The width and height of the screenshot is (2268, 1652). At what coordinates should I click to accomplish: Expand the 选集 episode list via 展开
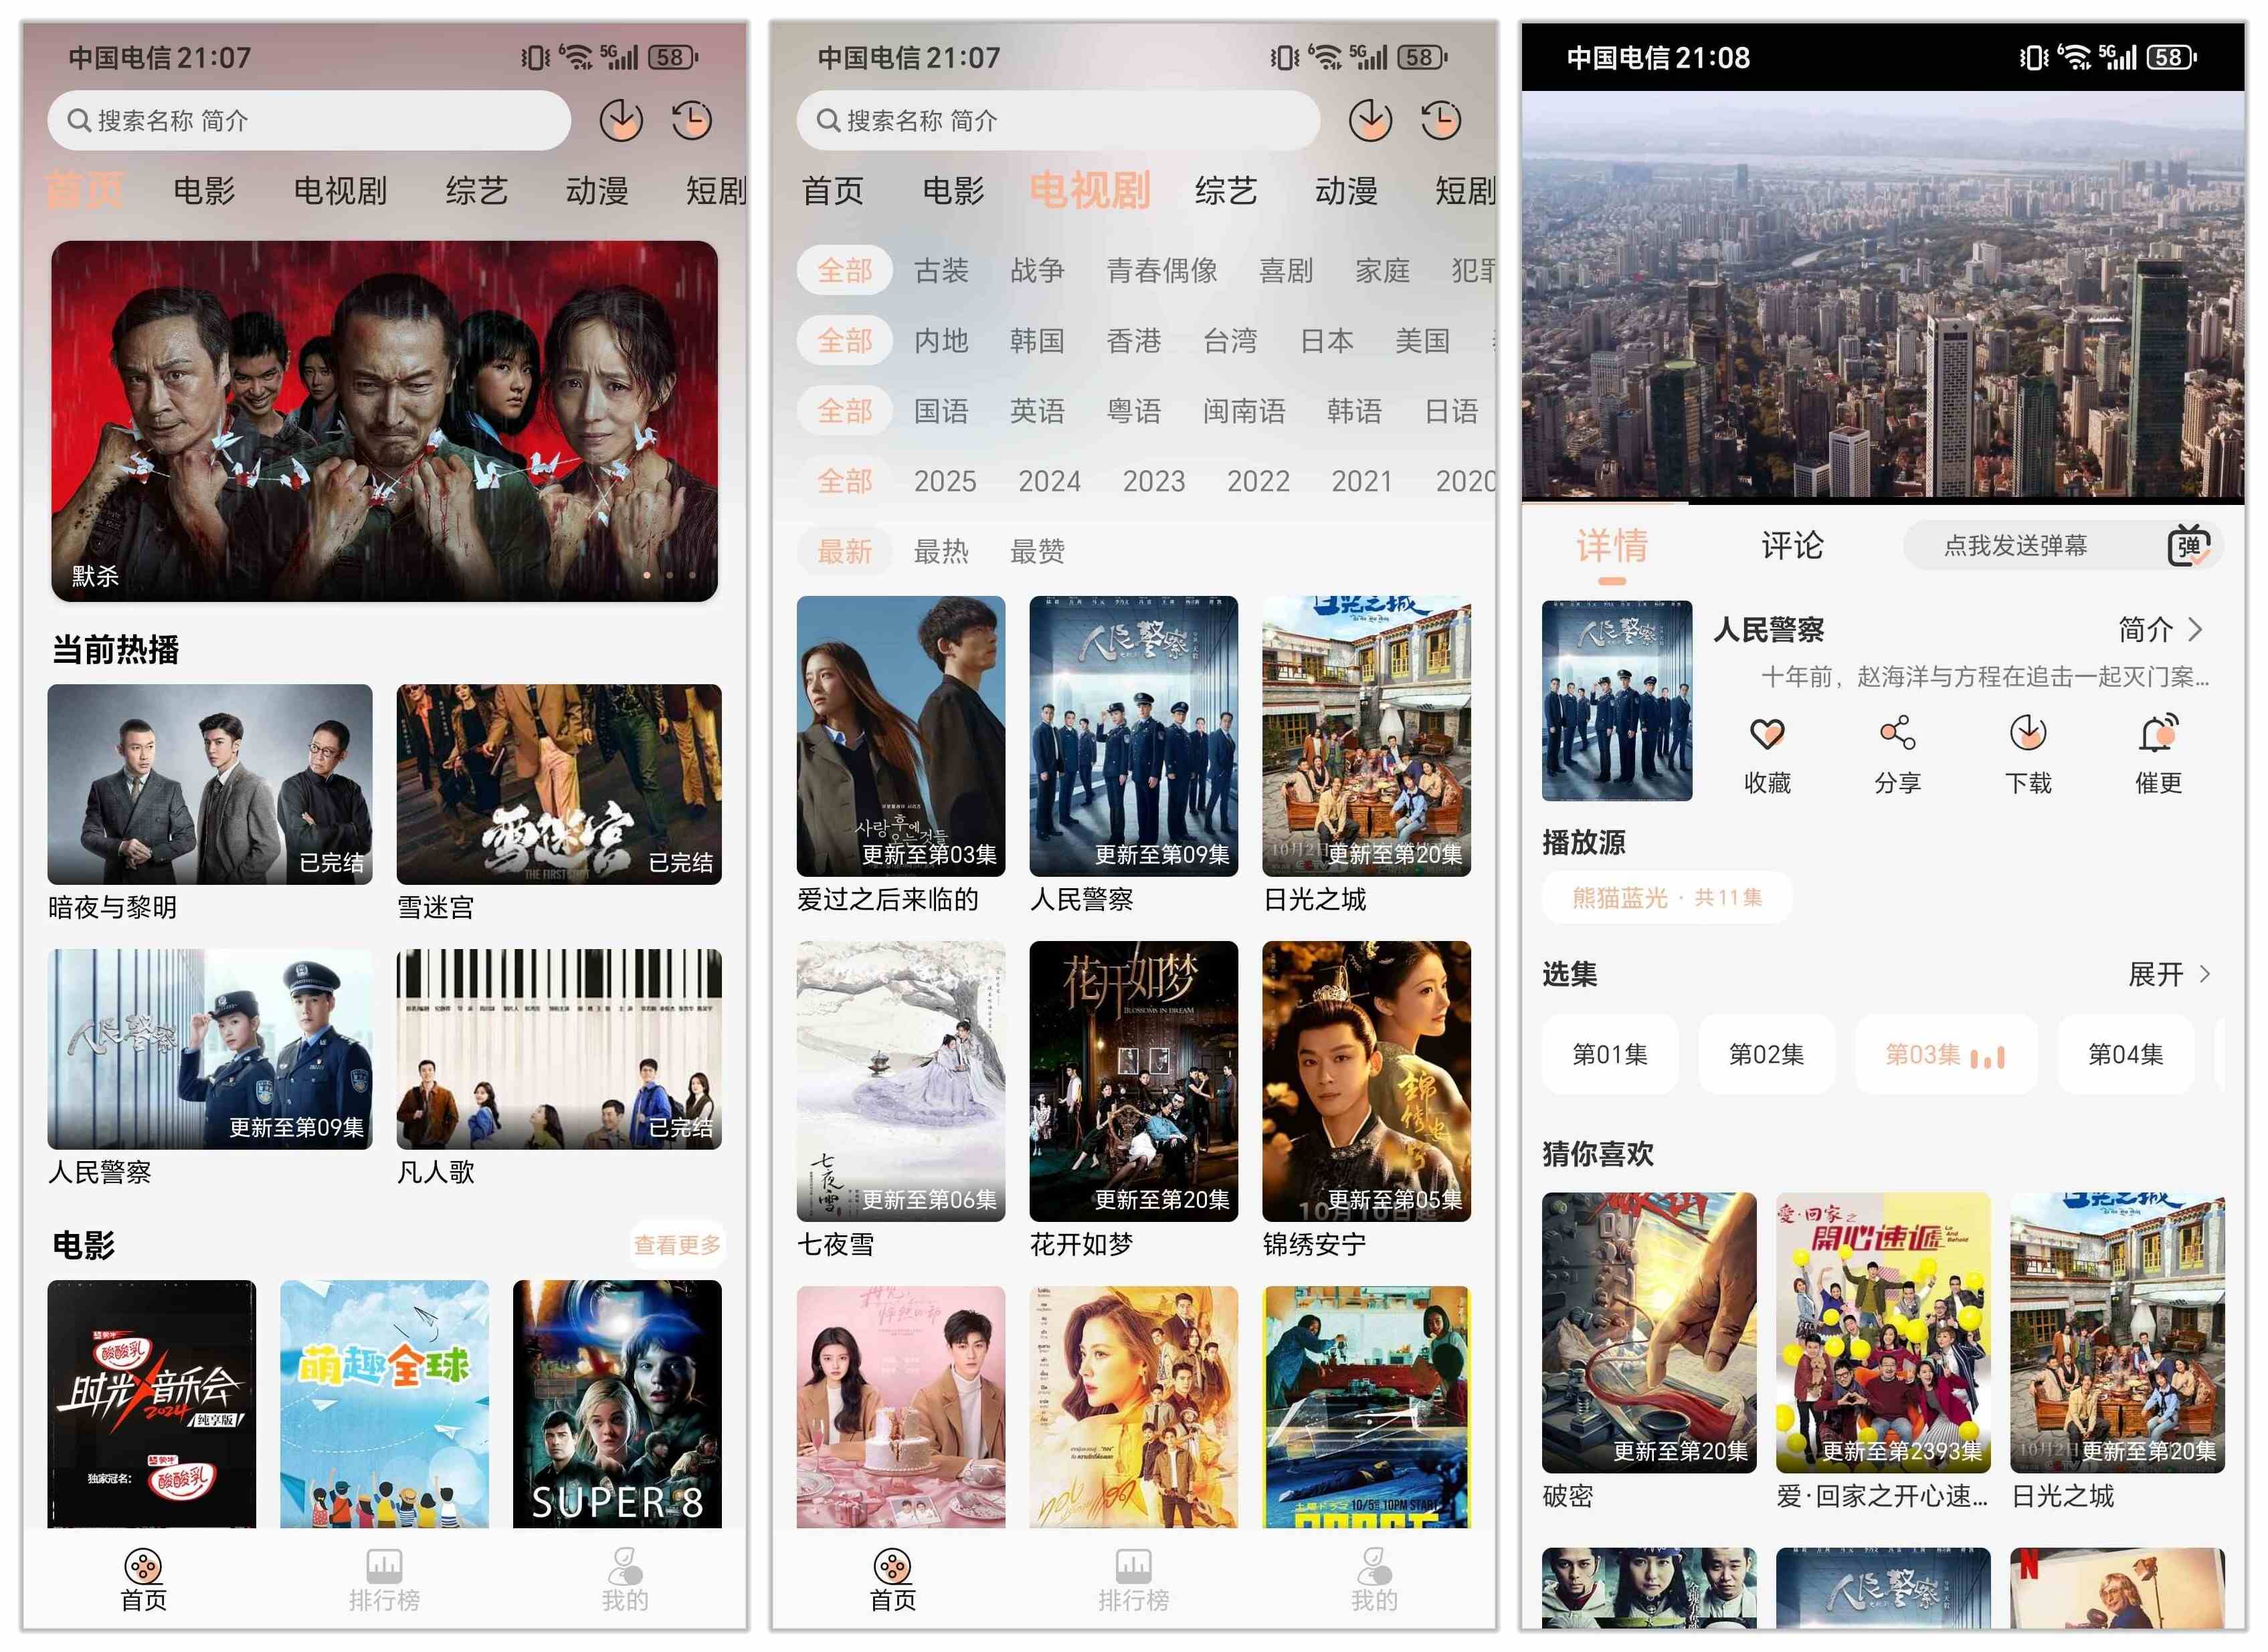(2168, 974)
